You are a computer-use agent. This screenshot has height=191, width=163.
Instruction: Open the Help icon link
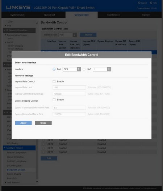tap(151, 3)
